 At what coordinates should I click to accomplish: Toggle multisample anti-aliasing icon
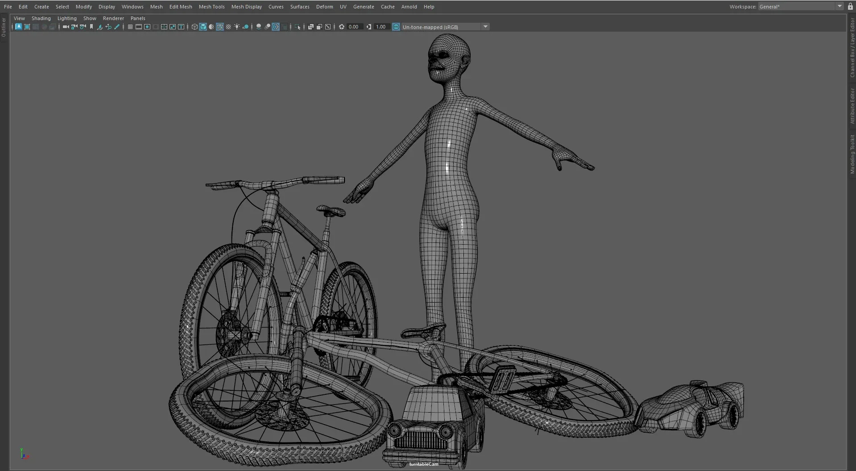point(276,27)
